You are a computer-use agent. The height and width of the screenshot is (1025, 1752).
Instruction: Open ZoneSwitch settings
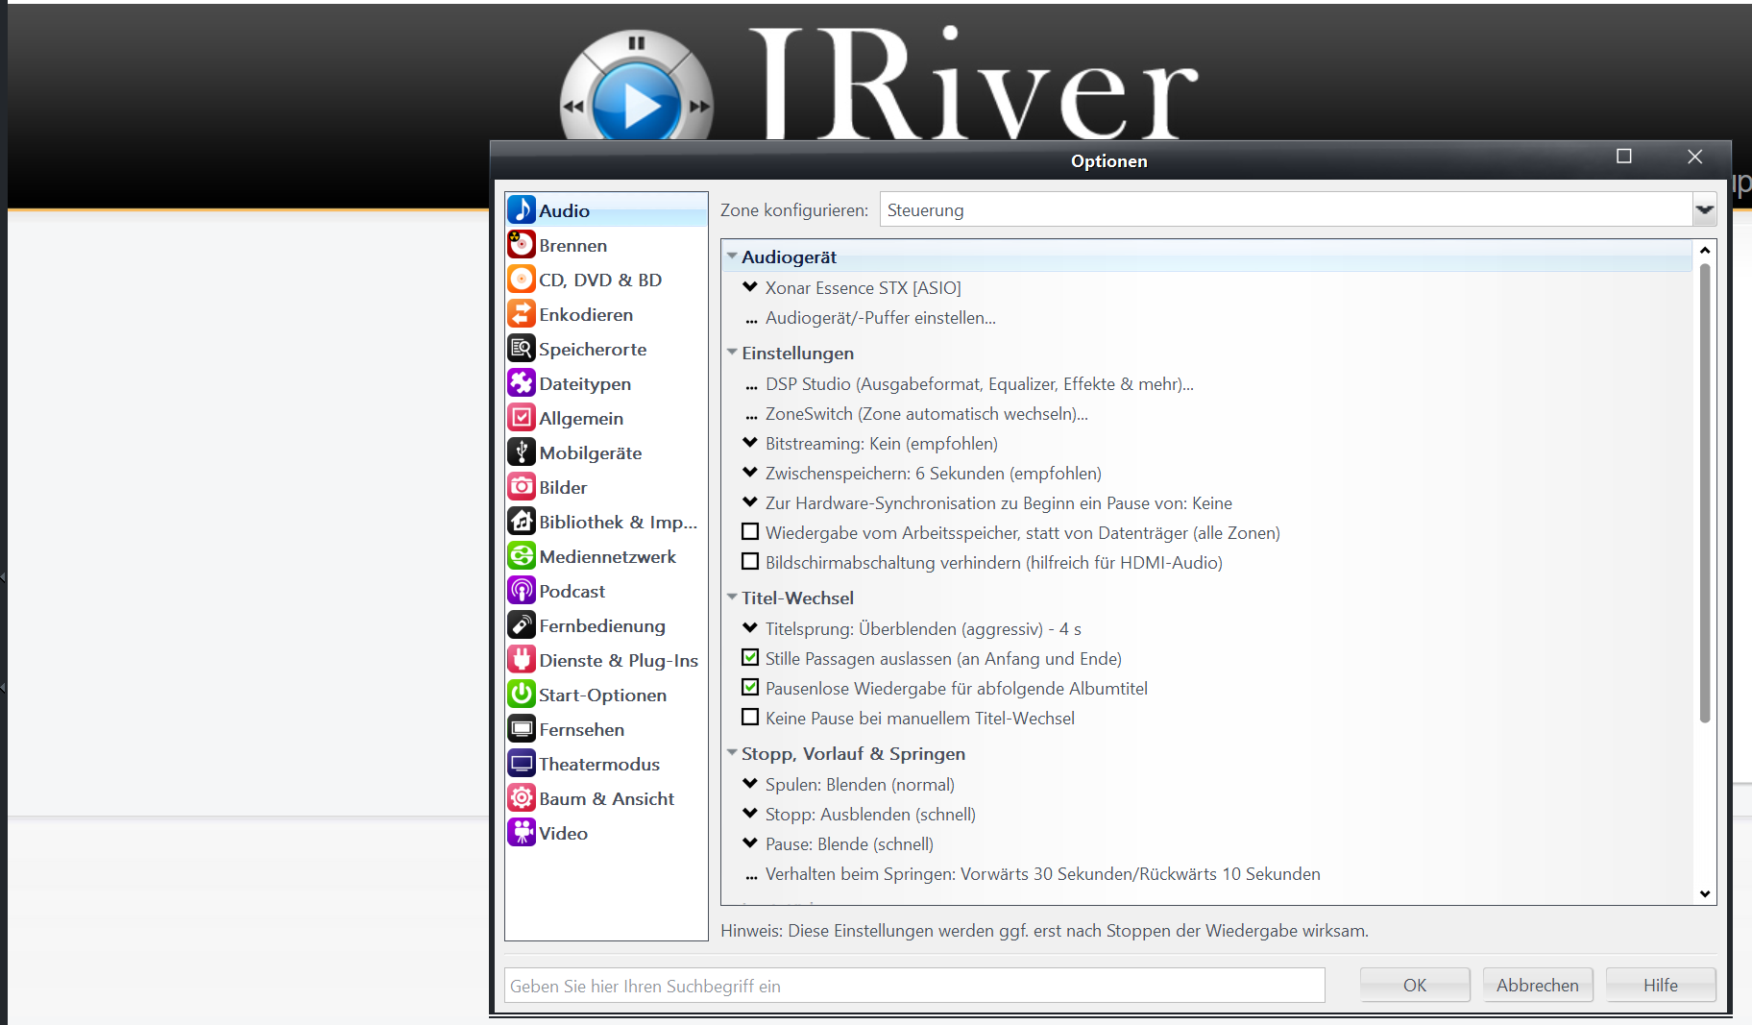click(926, 414)
